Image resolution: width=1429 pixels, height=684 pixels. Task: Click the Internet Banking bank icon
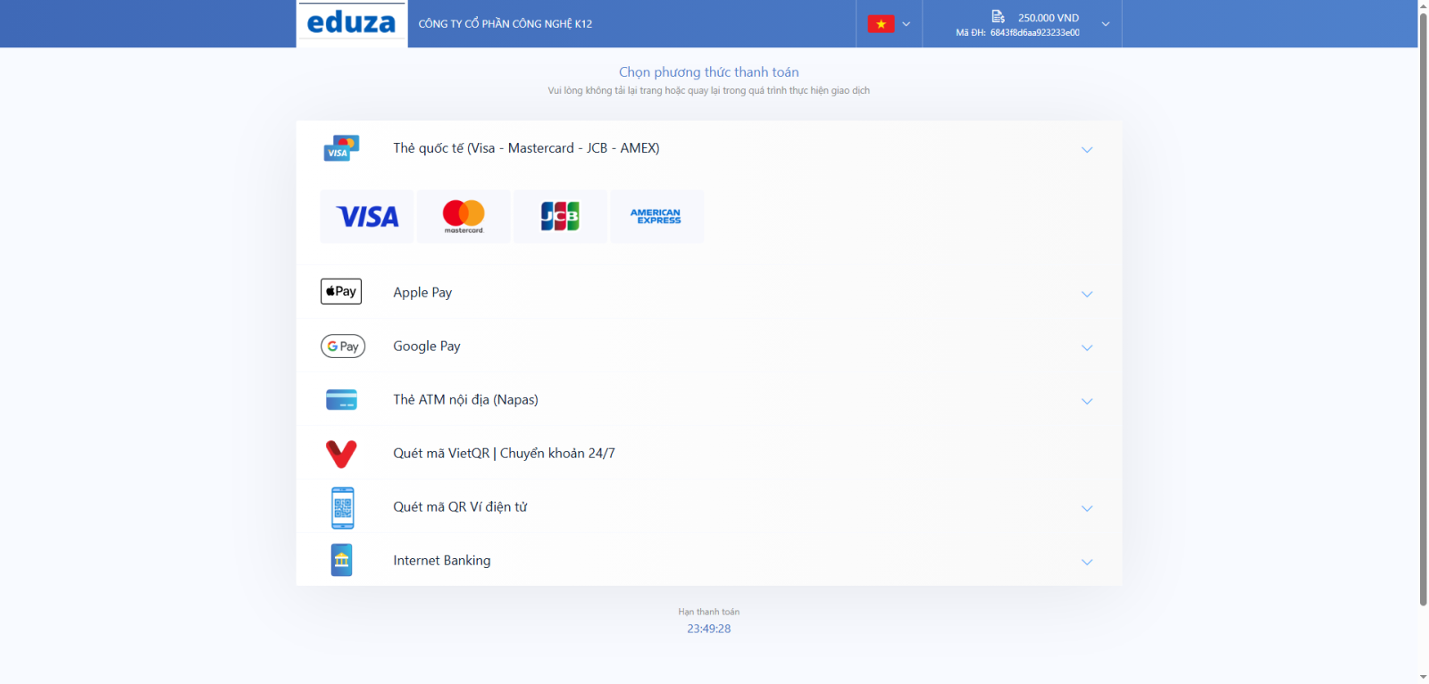click(341, 560)
